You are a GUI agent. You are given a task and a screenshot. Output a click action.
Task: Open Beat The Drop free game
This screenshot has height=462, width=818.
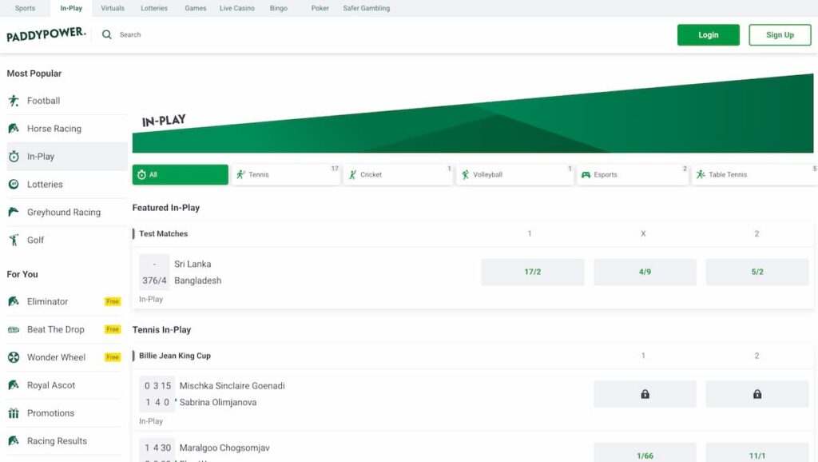pyautogui.click(x=14, y=329)
